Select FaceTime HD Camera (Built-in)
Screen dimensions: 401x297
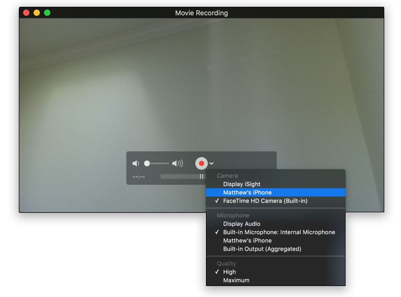(x=276, y=201)
